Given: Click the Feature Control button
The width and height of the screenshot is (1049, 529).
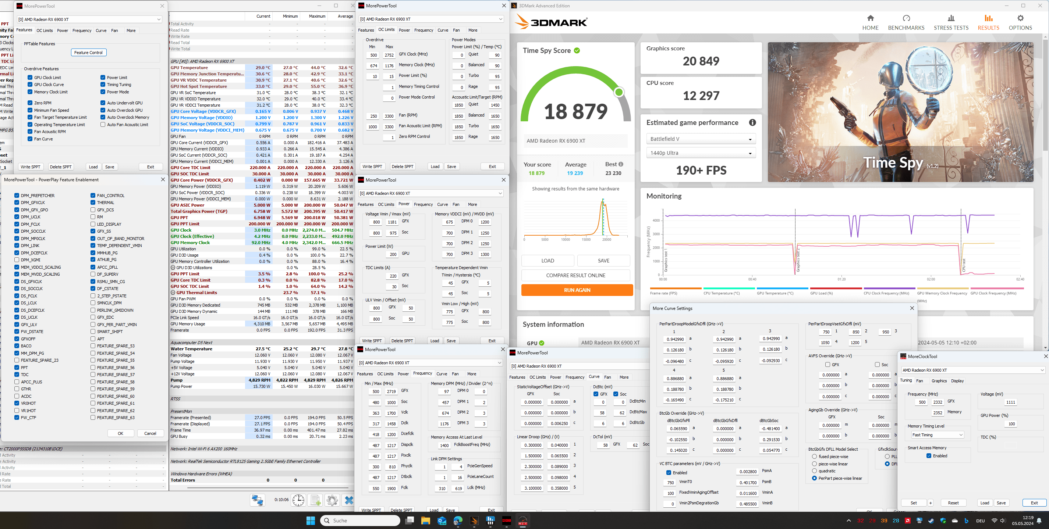Looking at the screenshot, I should click(88, 53).
